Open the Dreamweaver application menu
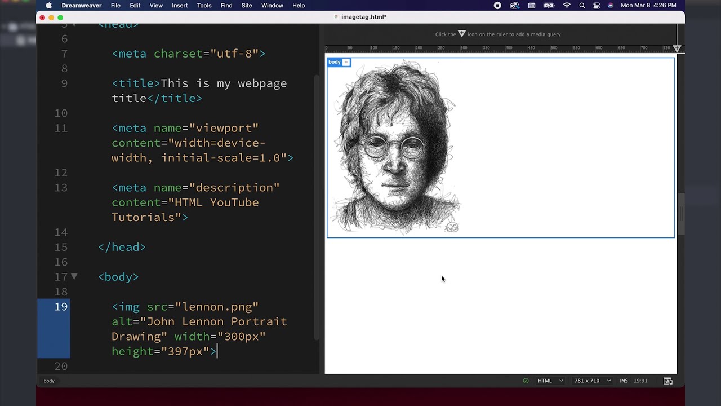Screen dimensions: 721x406 82,5
